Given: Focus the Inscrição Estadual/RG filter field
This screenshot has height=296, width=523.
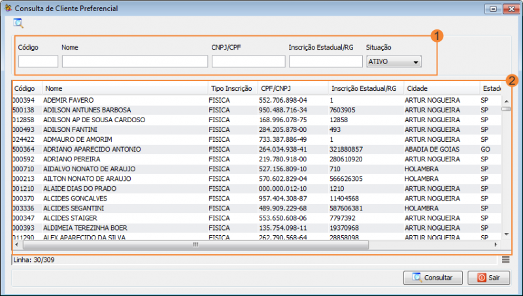Looking at the screenshot, I should [x=326, y=61].
